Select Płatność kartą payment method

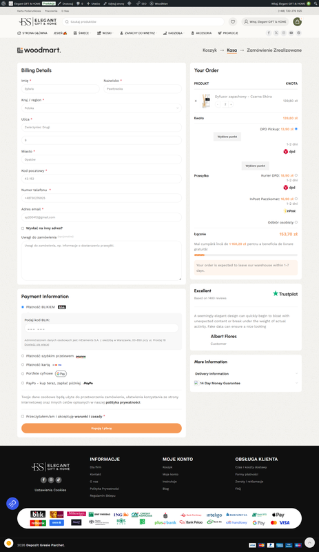tap(23, 365)
